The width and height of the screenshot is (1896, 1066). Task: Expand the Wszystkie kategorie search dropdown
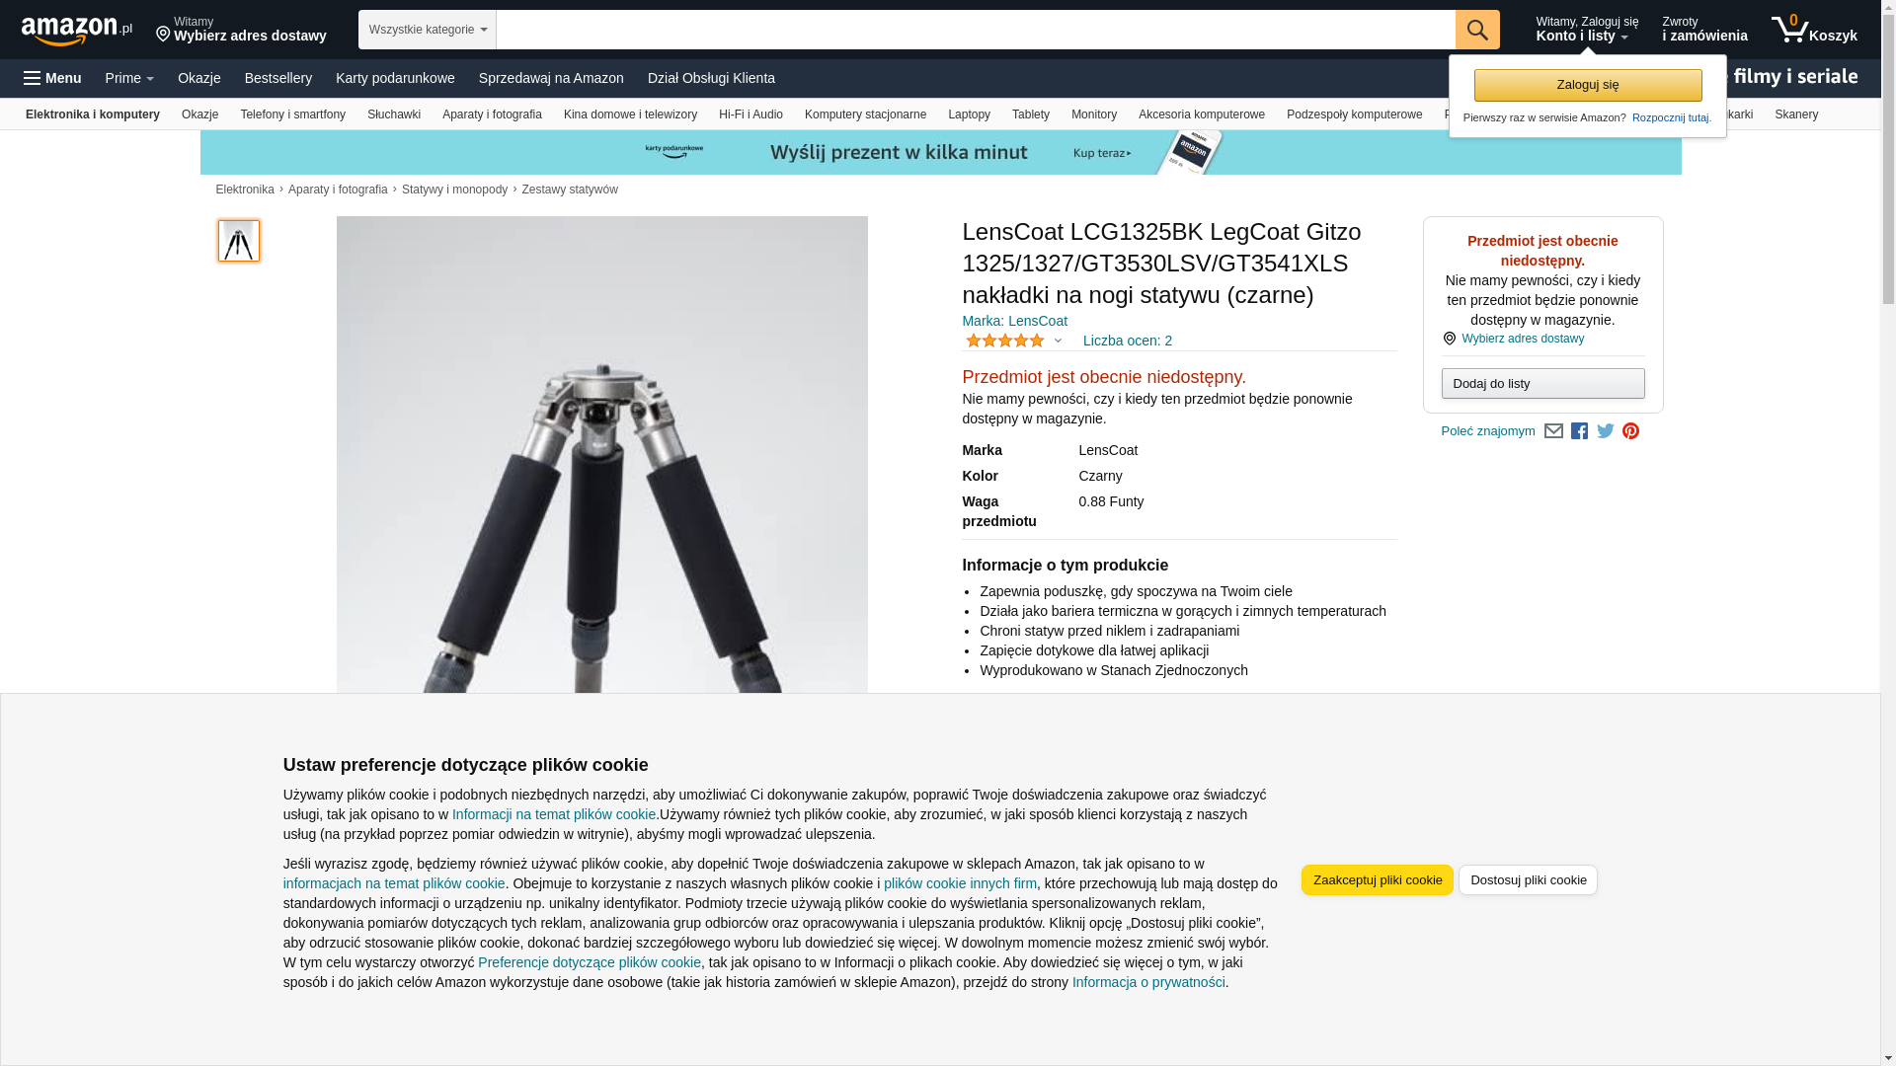click(428, 30)
